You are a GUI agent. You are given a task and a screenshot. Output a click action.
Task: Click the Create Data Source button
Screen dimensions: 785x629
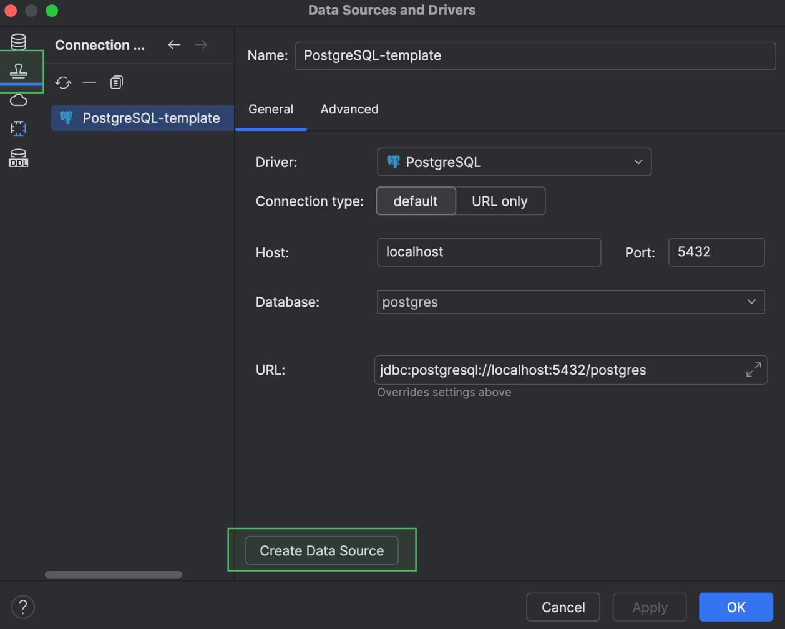pos(321,550)
